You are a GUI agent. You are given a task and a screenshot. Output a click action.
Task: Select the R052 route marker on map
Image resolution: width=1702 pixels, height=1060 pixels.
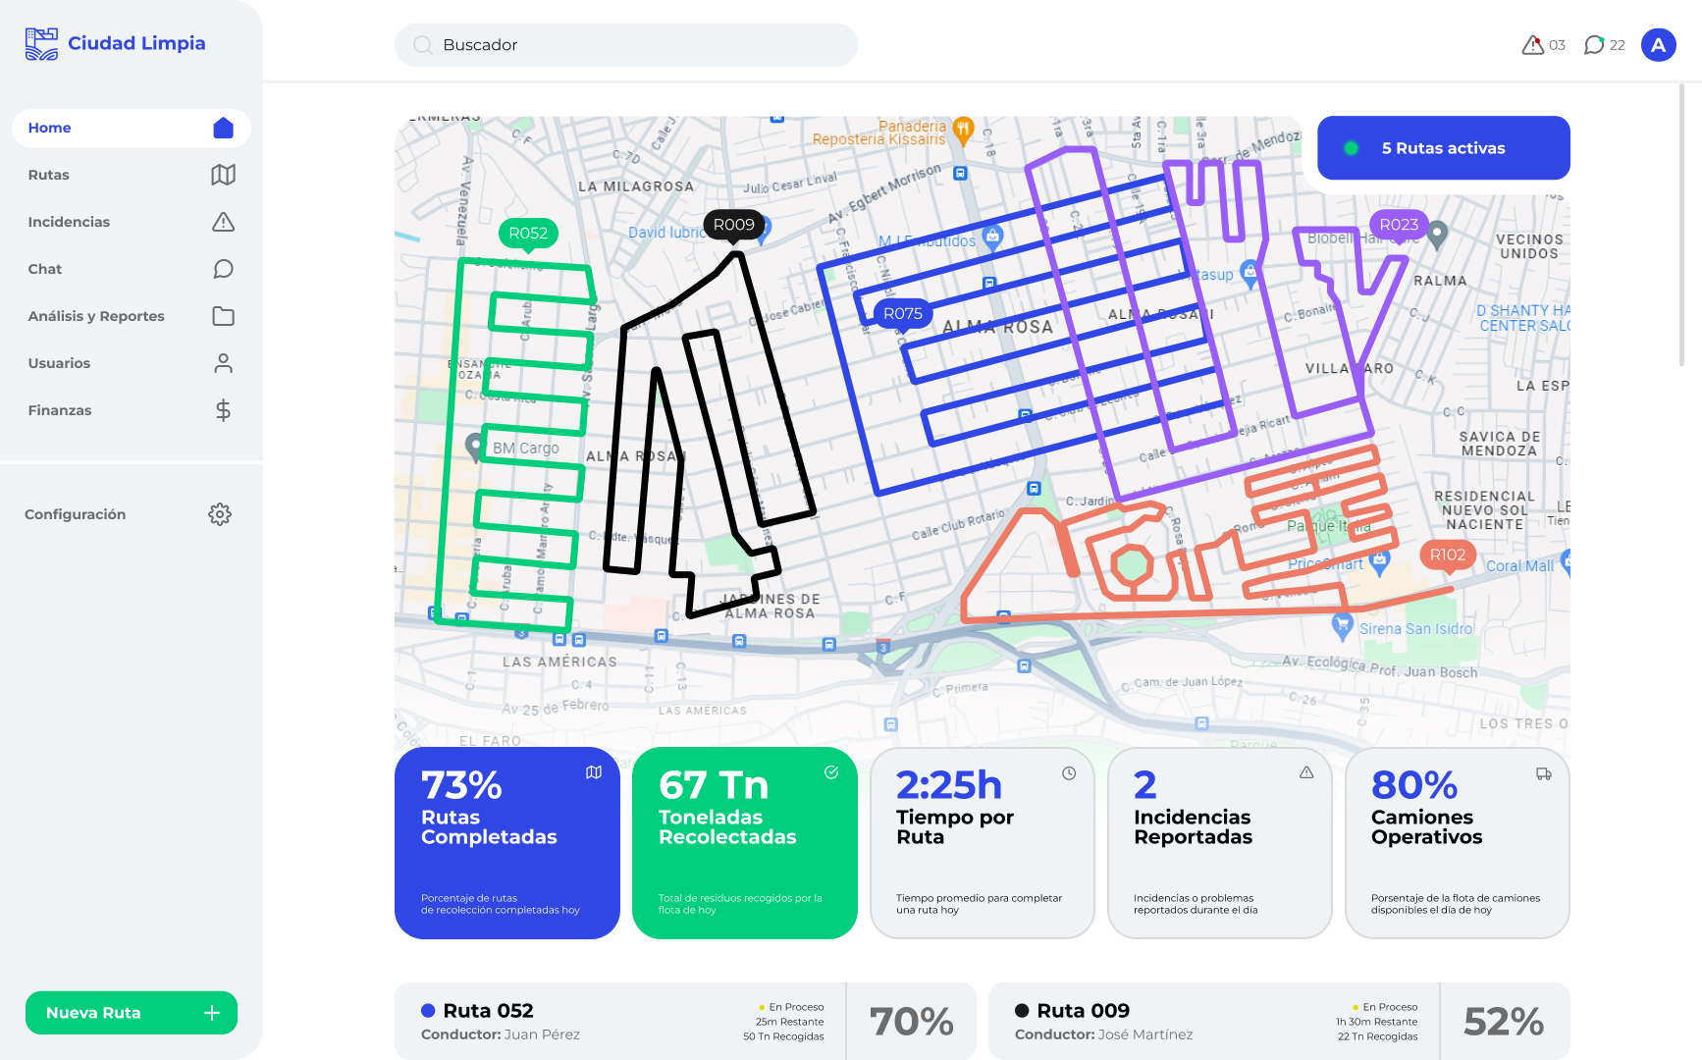(x=528, y=234)
